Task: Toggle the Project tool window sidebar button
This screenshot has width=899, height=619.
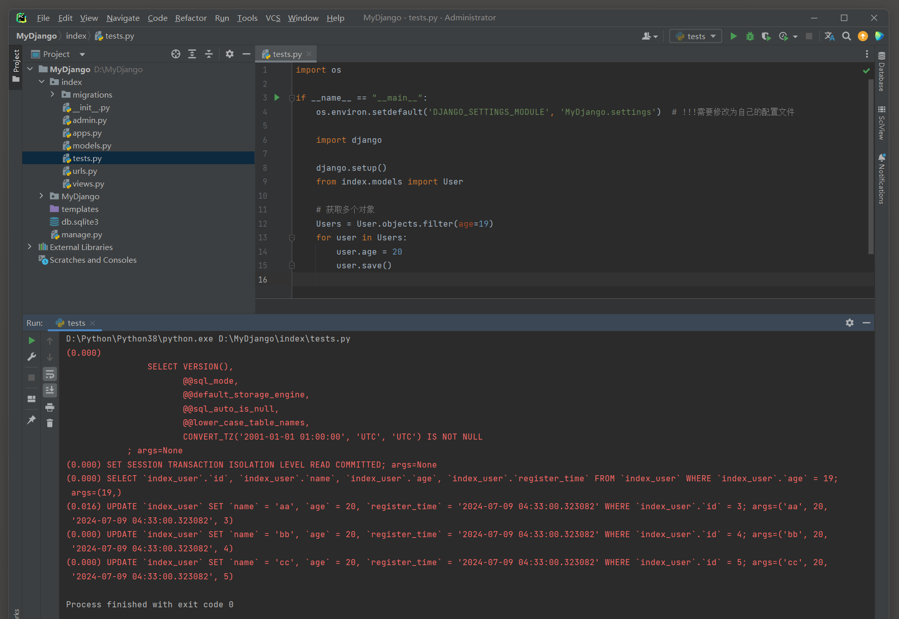Action: pyautogui.click(x=16, y=66)
